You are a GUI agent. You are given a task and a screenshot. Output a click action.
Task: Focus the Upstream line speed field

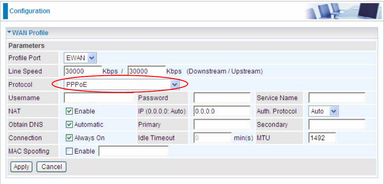(x=147, y=71)
